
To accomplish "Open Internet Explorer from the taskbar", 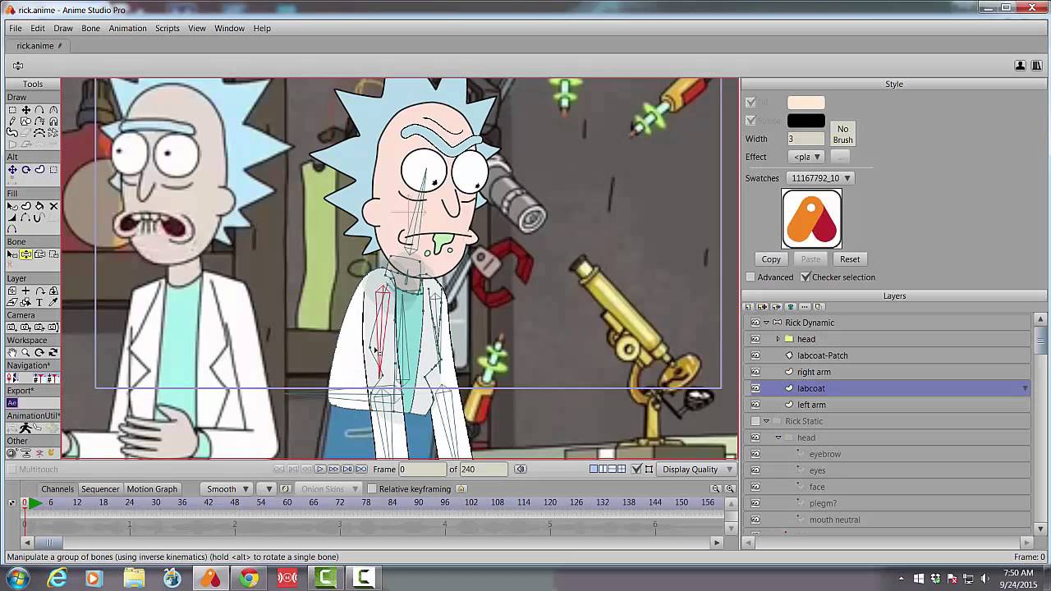I will [x=57, y=579].
